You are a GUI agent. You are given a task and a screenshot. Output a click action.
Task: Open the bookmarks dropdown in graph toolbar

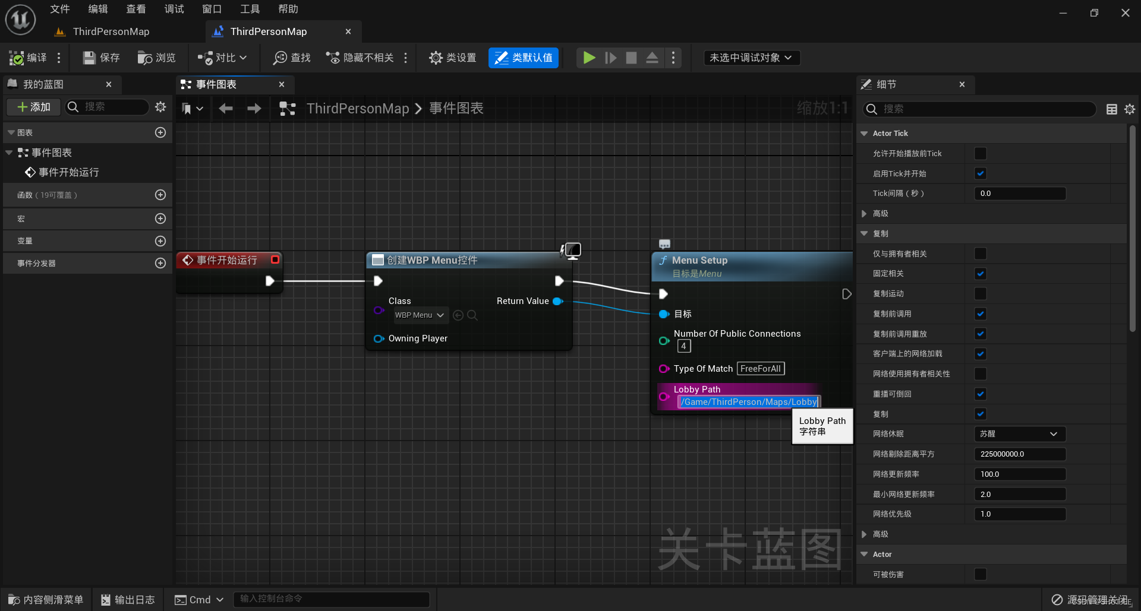click(x=193, y=108)
